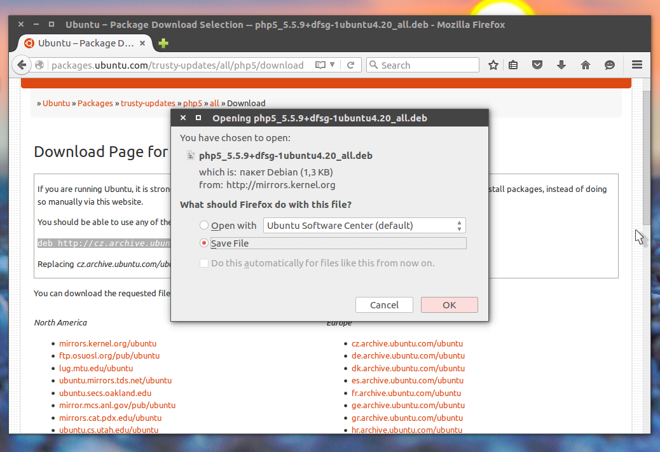
Task: Bookmark this page with star icon
Action: [x=493, y=65]
